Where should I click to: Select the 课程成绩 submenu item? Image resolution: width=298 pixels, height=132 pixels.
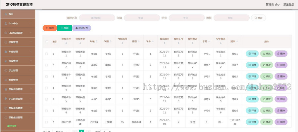tap(12, 126)
